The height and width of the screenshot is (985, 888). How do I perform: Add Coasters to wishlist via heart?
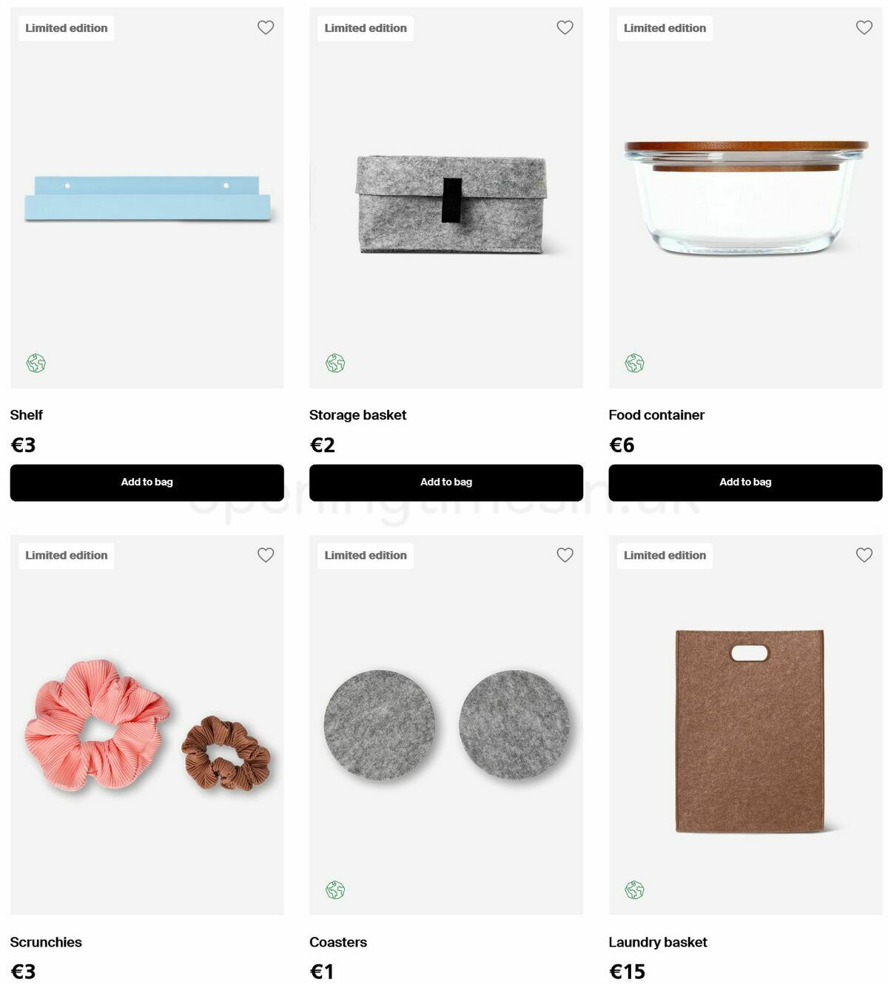[565, 555]
